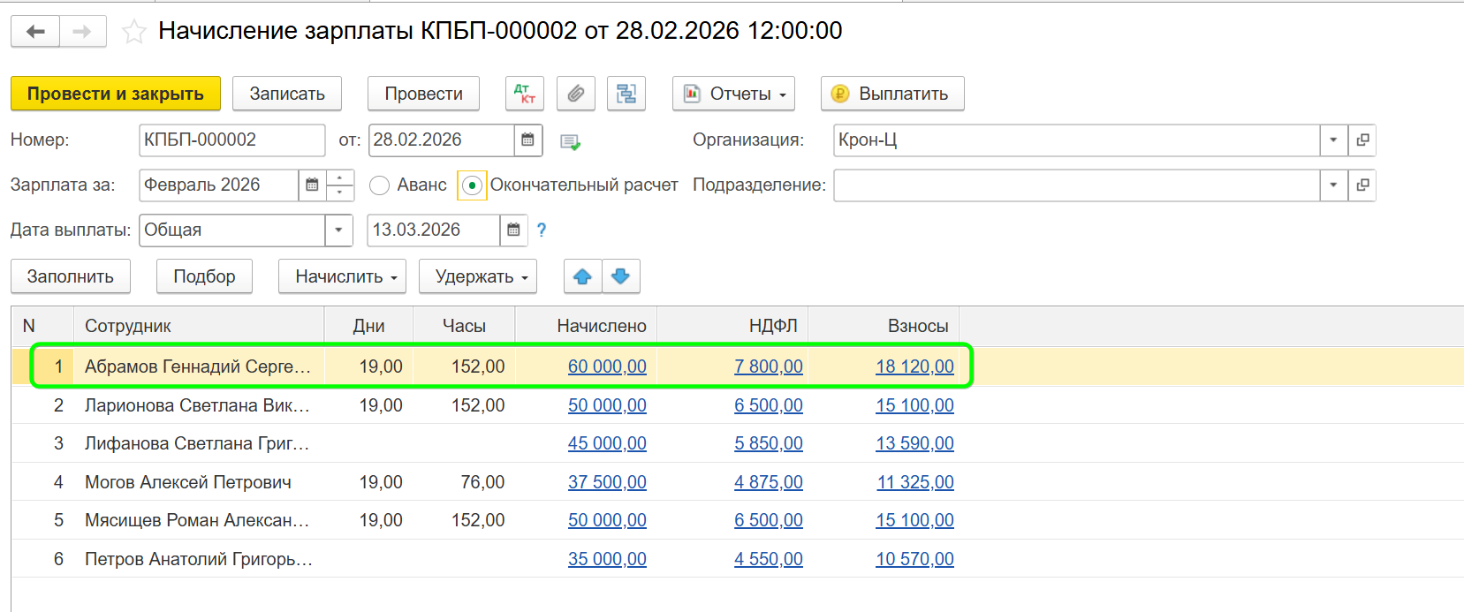Image resolution: width=1464 pixels, height=612 pixels.
Task: Open accrued amount 60 000,00 link
Action: tap(607, 366)
